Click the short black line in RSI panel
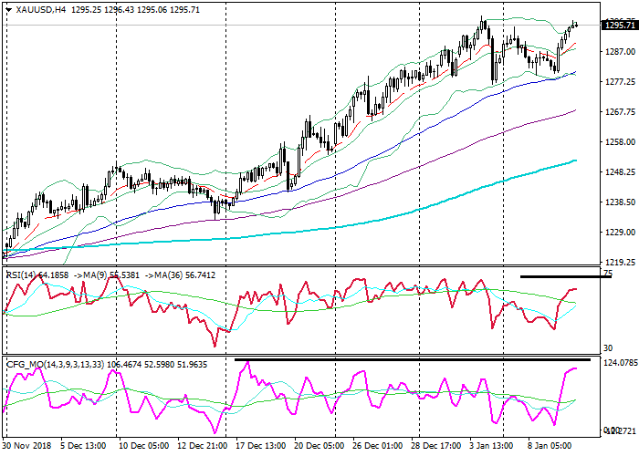The image size is (639, 456). 565,276
